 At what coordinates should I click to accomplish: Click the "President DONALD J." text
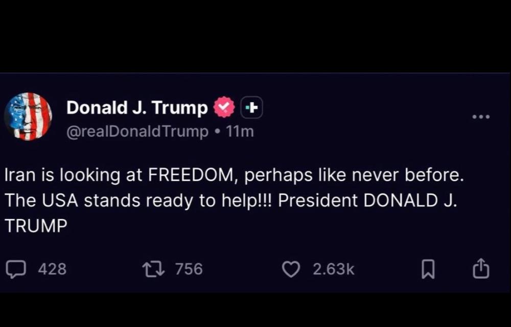367,200
